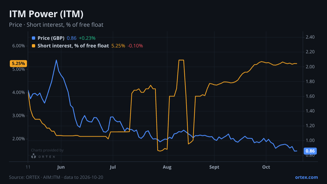Screen dimensions: 327x184
Task: Click the -0.10% short interest change
Action: click(x=135, y=46)
